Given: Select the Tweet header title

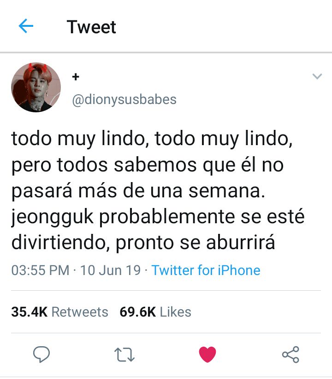Looking at the screenshot, I should point(91,27).
